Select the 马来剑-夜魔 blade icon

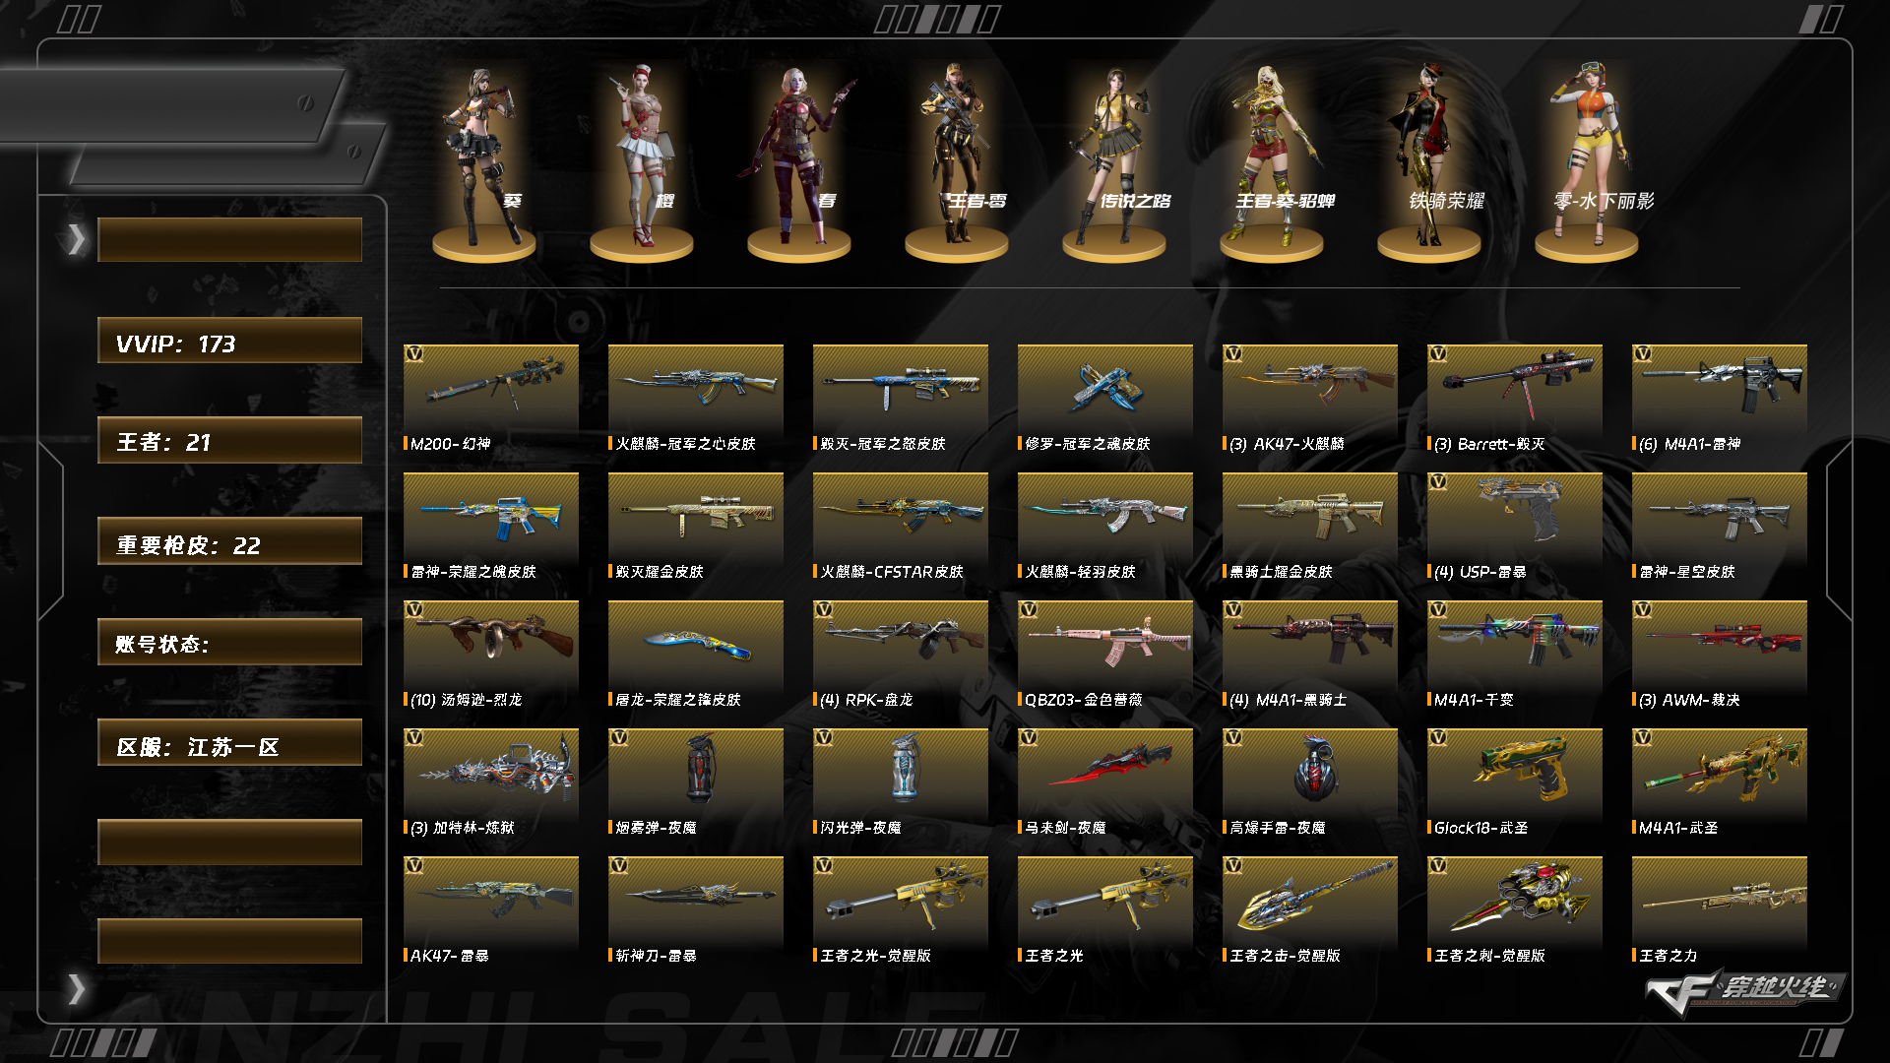[1104, 770]
